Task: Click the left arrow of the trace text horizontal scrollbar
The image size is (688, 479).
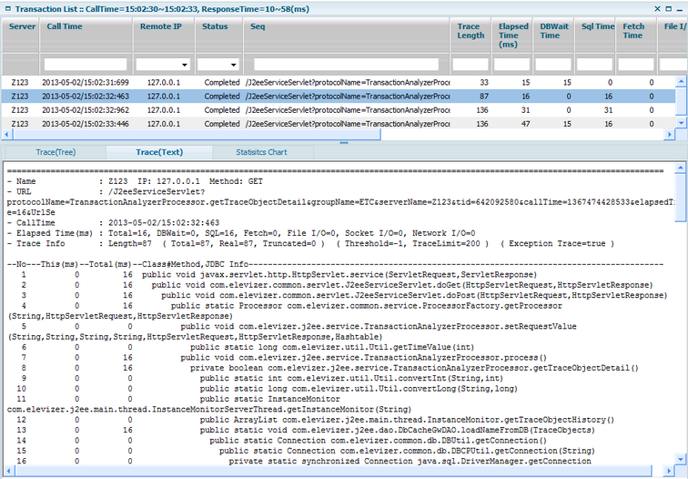Action: click(8, 471)
